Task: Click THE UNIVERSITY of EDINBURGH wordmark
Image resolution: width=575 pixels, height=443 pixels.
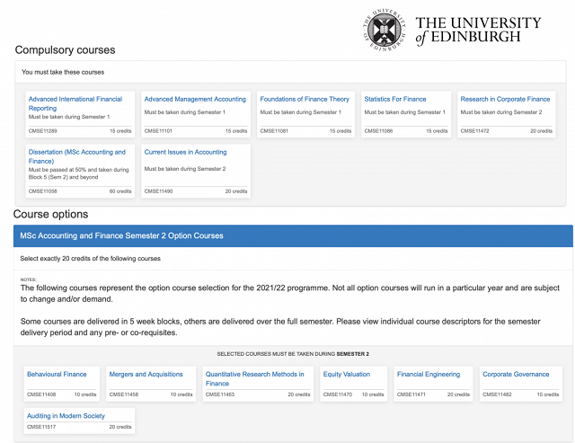Action: (478, 30)
